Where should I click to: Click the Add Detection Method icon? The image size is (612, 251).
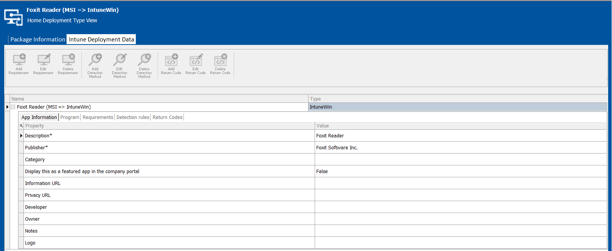[95, 60]
